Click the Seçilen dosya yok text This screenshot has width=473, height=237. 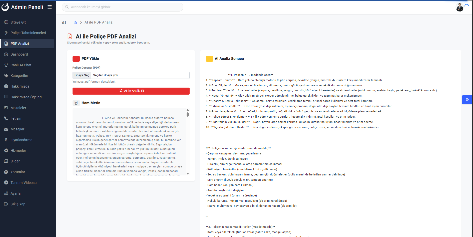105,75
